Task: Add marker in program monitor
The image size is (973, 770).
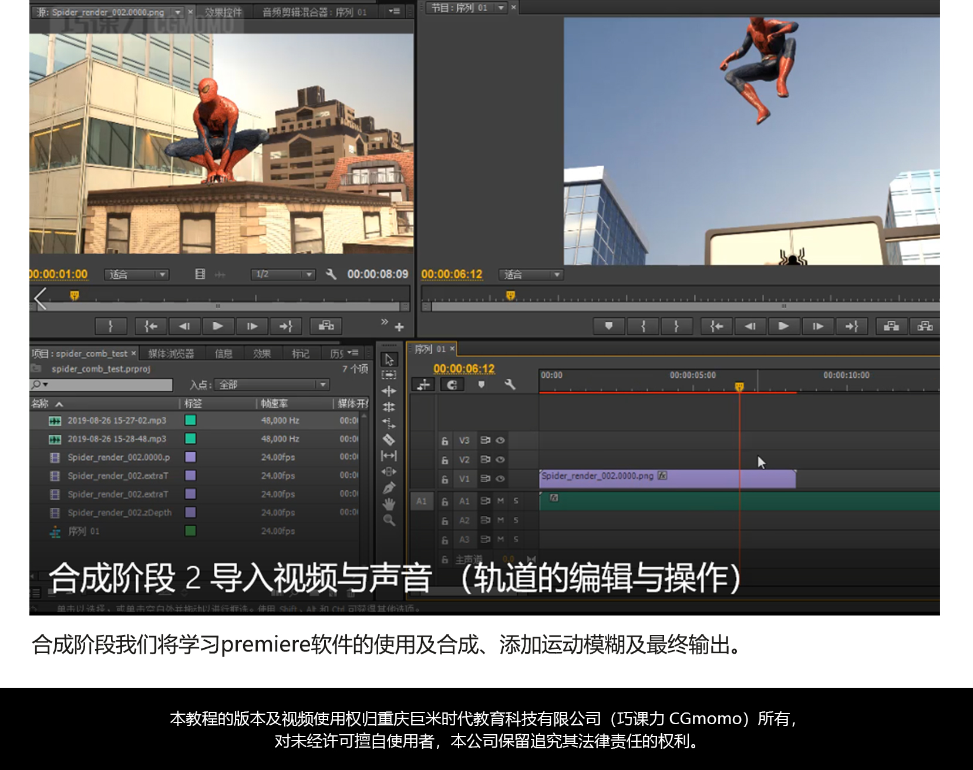Action: click(x=609, y=326)
